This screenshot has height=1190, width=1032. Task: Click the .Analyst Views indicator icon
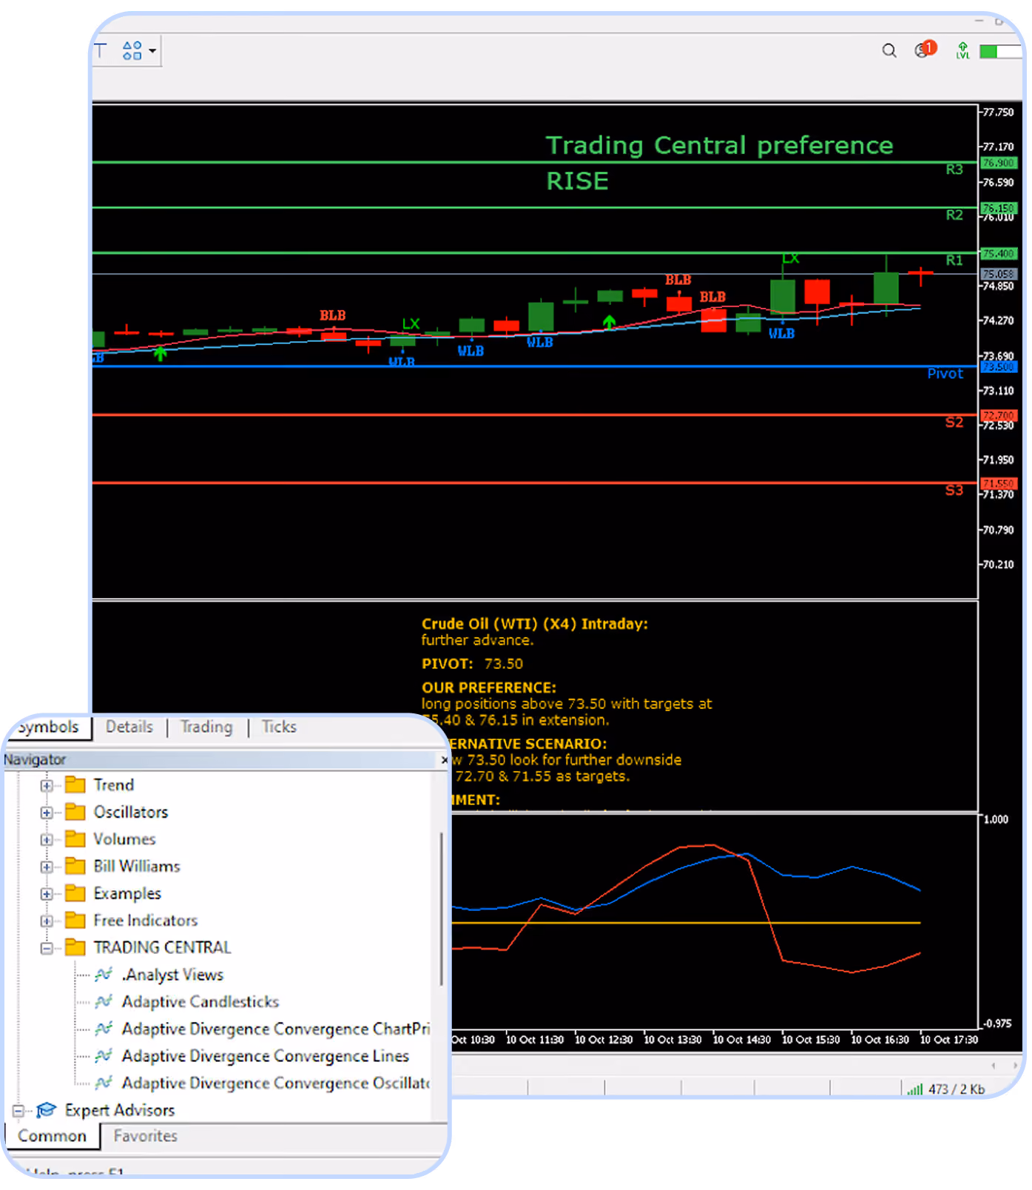click(104, 975)
